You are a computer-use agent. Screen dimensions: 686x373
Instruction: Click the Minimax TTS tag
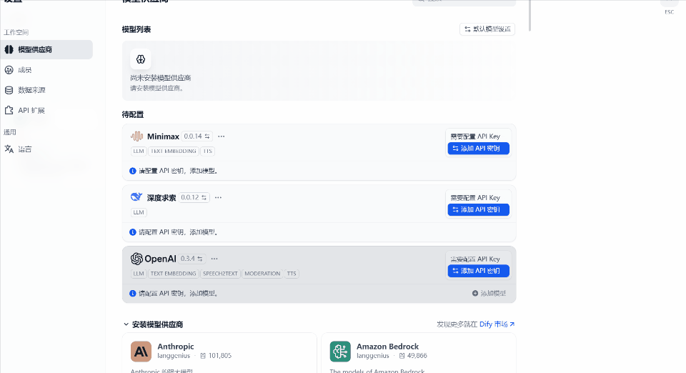pyautogui.click(x=208, y=151)
